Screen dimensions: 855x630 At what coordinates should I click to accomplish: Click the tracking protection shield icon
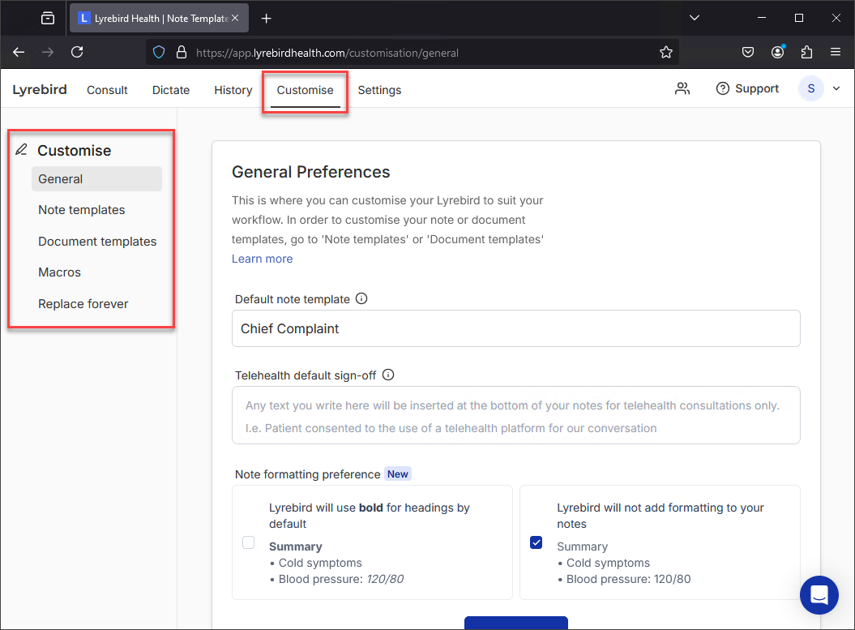pos(159,53)
